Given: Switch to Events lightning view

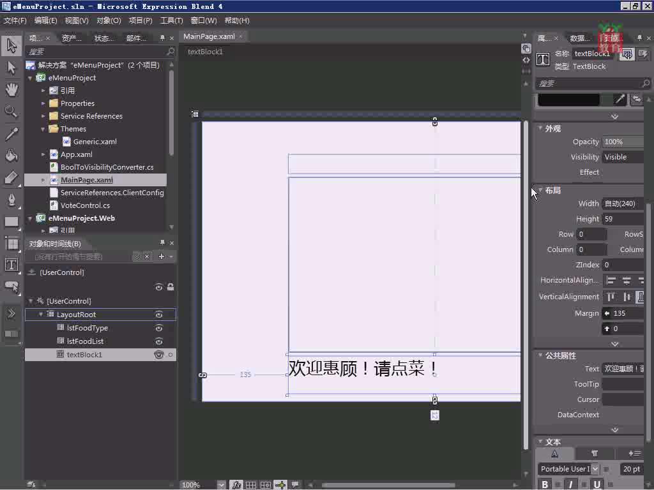Looking at the screenshot, I should point(643,54).
